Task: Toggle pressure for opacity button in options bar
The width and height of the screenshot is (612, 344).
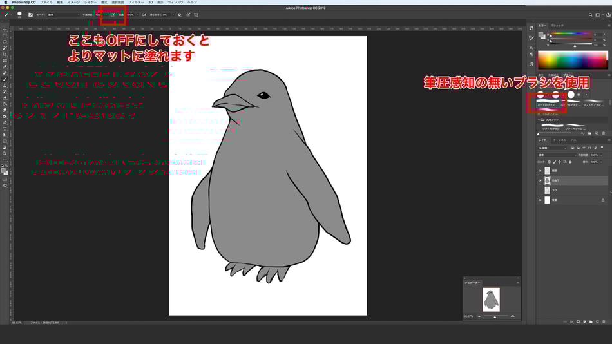Action: click(x=112, y=14)
